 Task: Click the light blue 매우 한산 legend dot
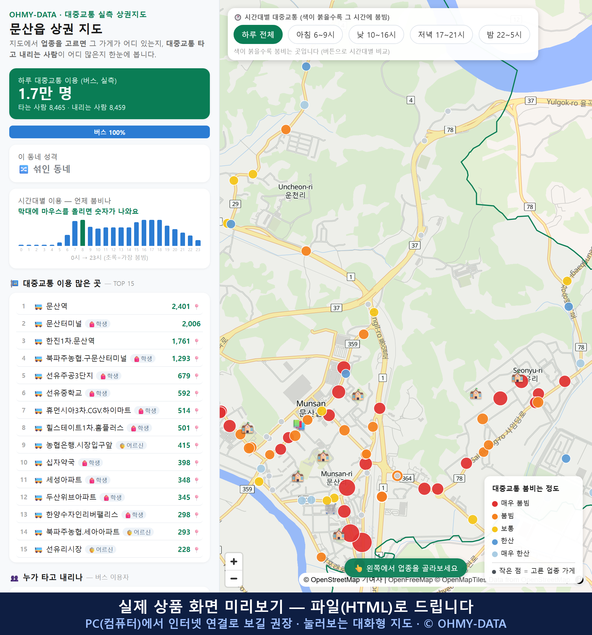[x=495, y=555]
